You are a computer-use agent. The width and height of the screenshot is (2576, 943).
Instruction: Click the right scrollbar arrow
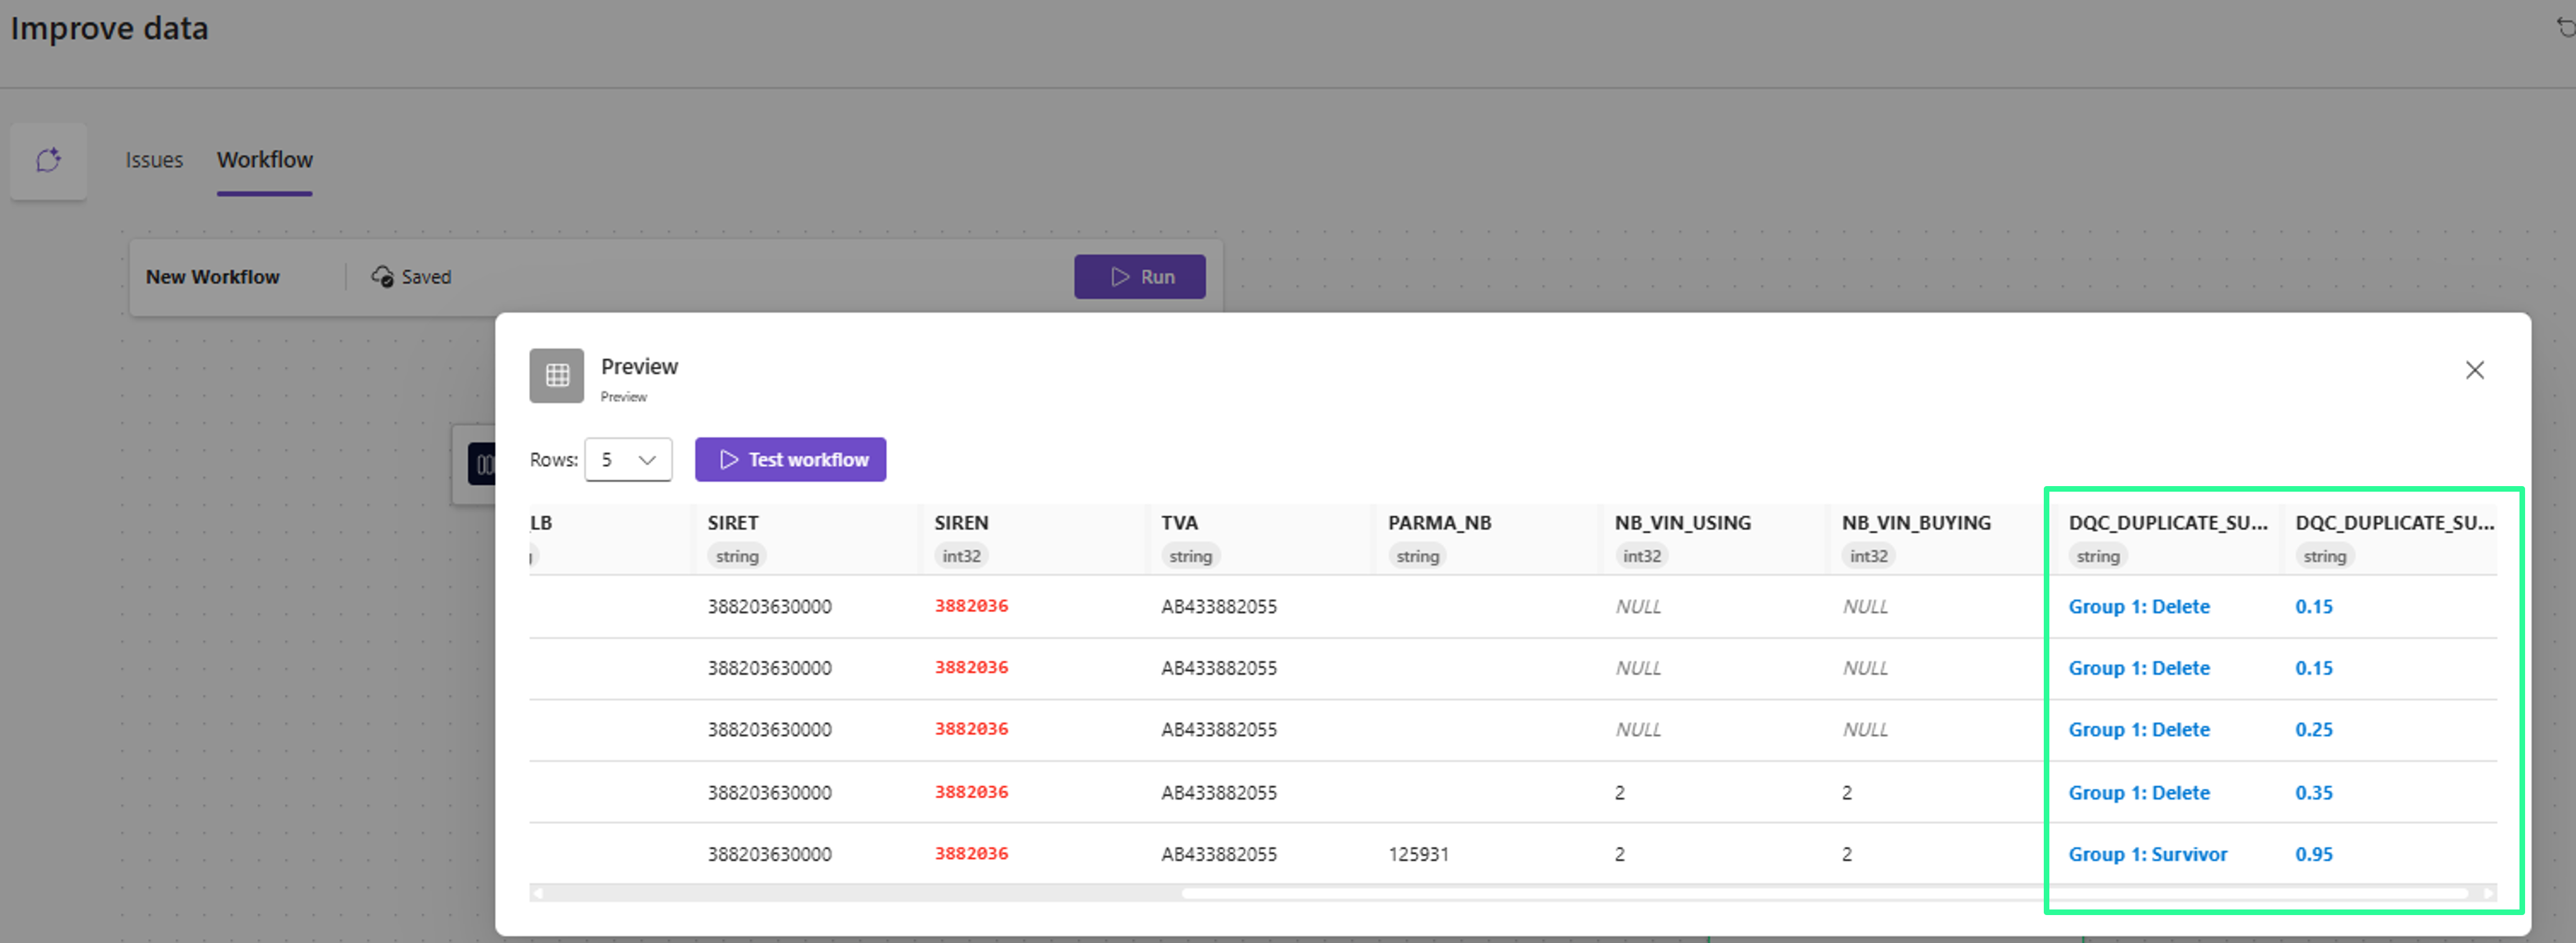pos(2488,893)
